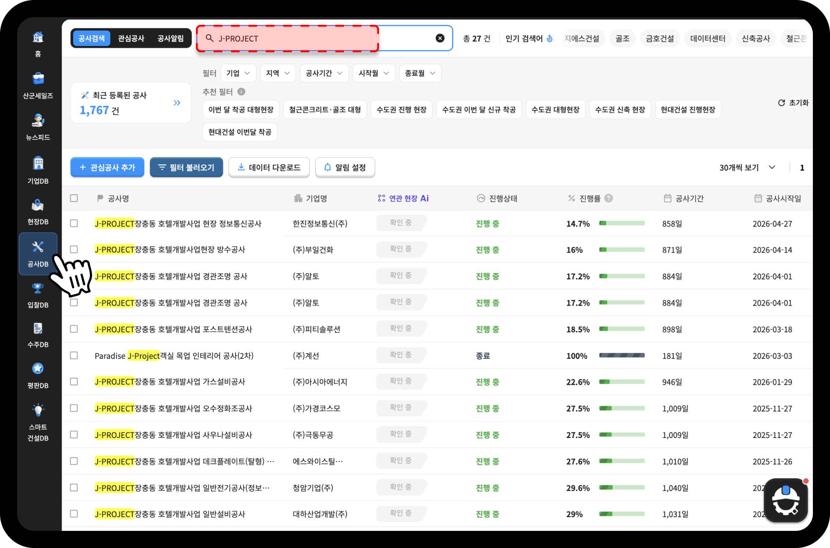Click the flame icon next to 인기 검색어

[x=550, y=39]
